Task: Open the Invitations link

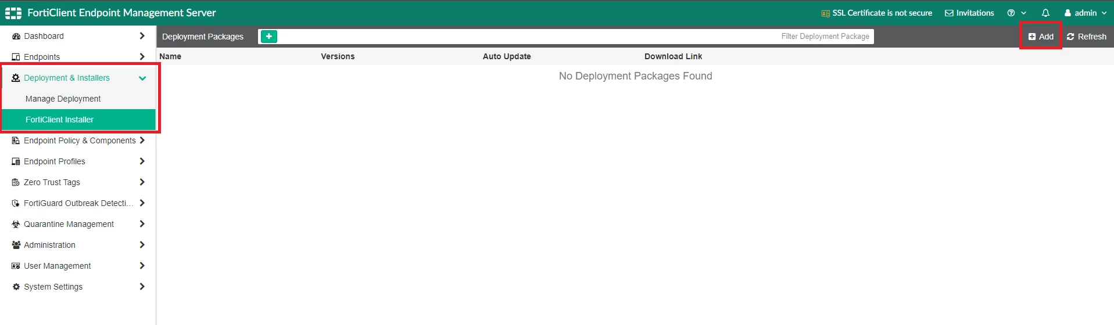Action: [969, 13]
